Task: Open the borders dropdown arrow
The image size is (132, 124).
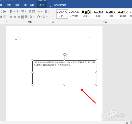Action: [47, 17]
